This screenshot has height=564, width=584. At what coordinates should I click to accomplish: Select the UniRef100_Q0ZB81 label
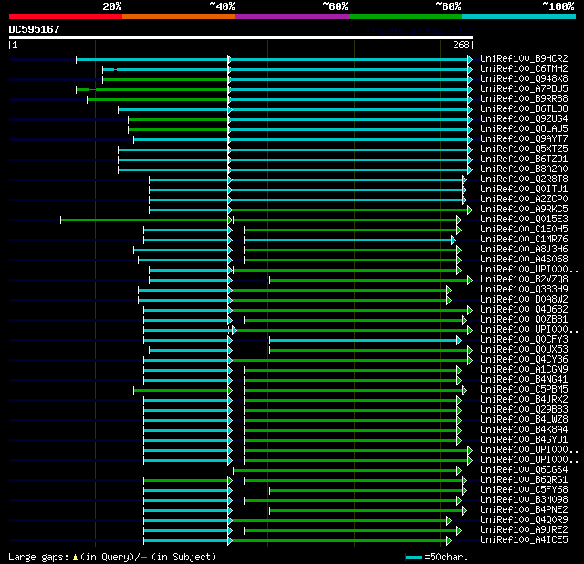pyautogui.click(x=524, y=320)
